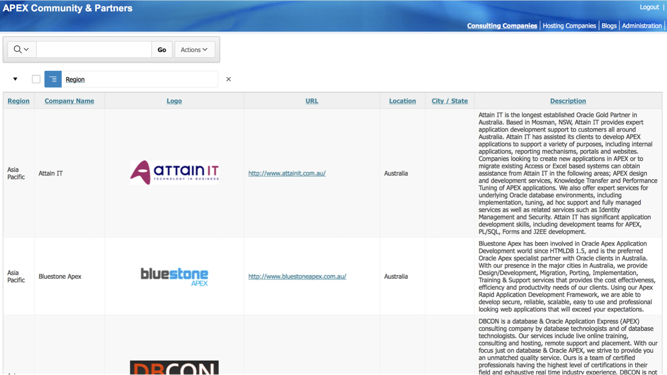The width and height of the screenshot is (667, 375).
Task: Click the Bluestone Apex description text
Action: [566, 277]
